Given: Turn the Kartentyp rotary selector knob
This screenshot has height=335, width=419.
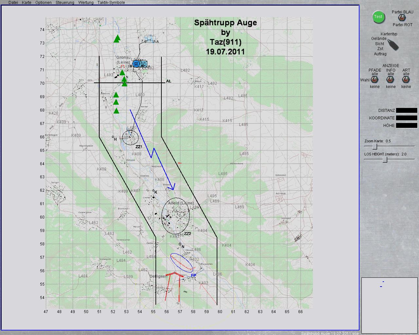Looking at the screenshot, I should (x=393, y=44).
